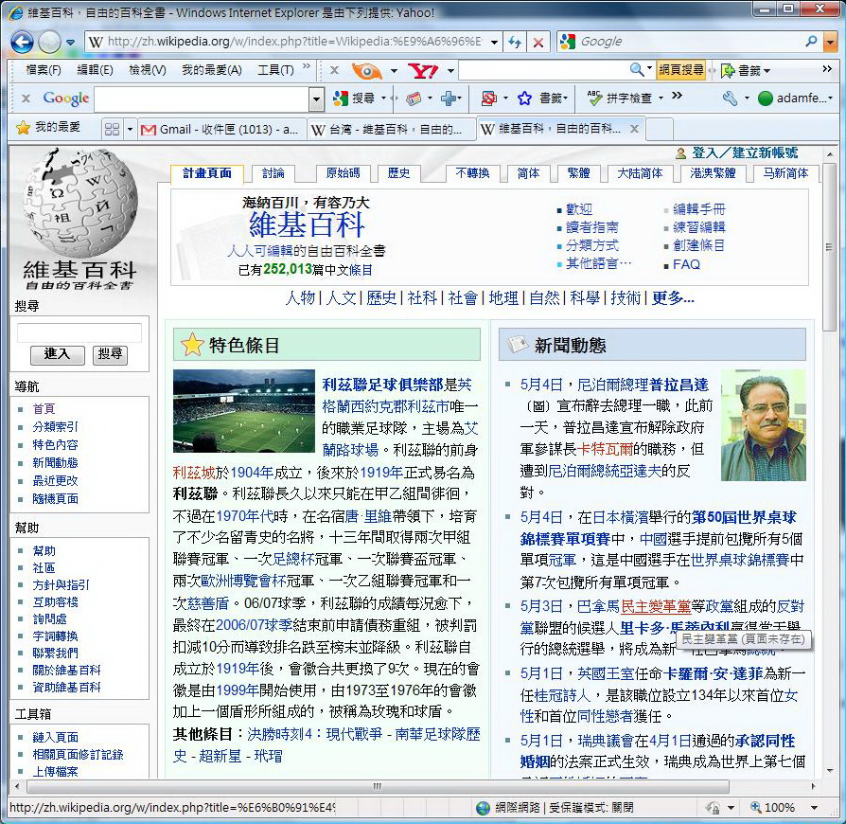Click the refresh icon beside address bar
This screenshot has height=824, width=846.
(x=515, y=42)
